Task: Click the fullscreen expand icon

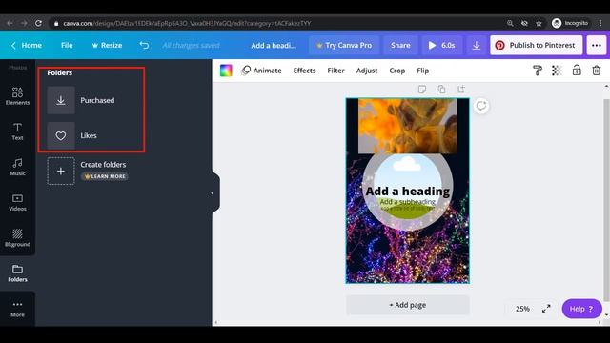Action: coord(546,309)
